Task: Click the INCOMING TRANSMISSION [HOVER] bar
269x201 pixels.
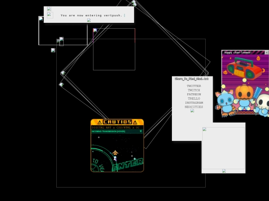Action: point(117,131)
